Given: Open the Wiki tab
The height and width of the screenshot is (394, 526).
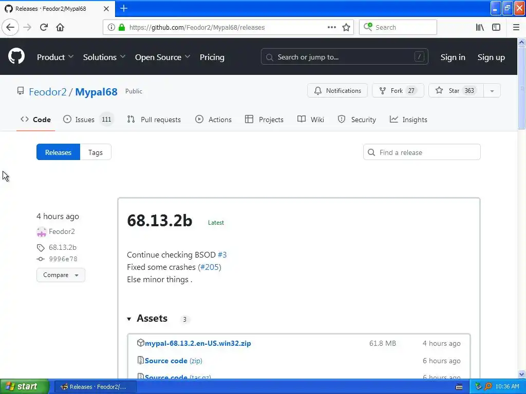Looking at the screenshot, I should (x=311, y=120).
